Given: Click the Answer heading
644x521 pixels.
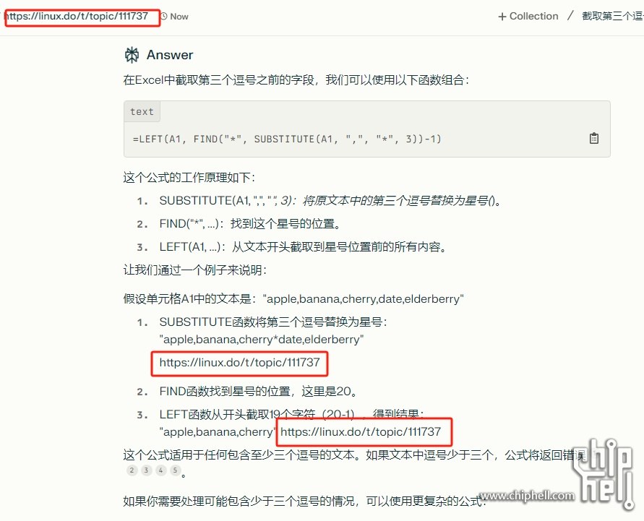Looking at the screenshot, I should [170, 55].
